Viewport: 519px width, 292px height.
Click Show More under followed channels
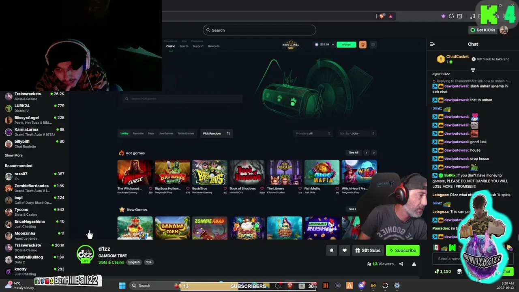pos(13,155)
